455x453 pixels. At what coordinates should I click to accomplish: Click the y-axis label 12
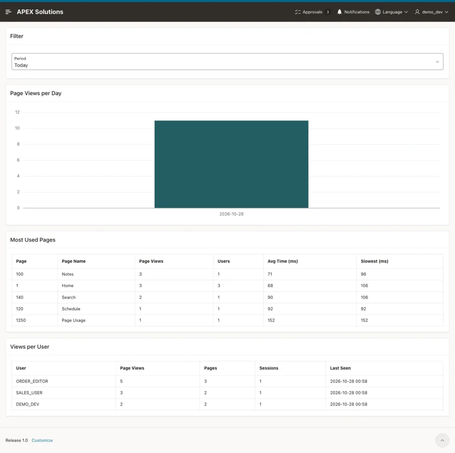[17, 112]
